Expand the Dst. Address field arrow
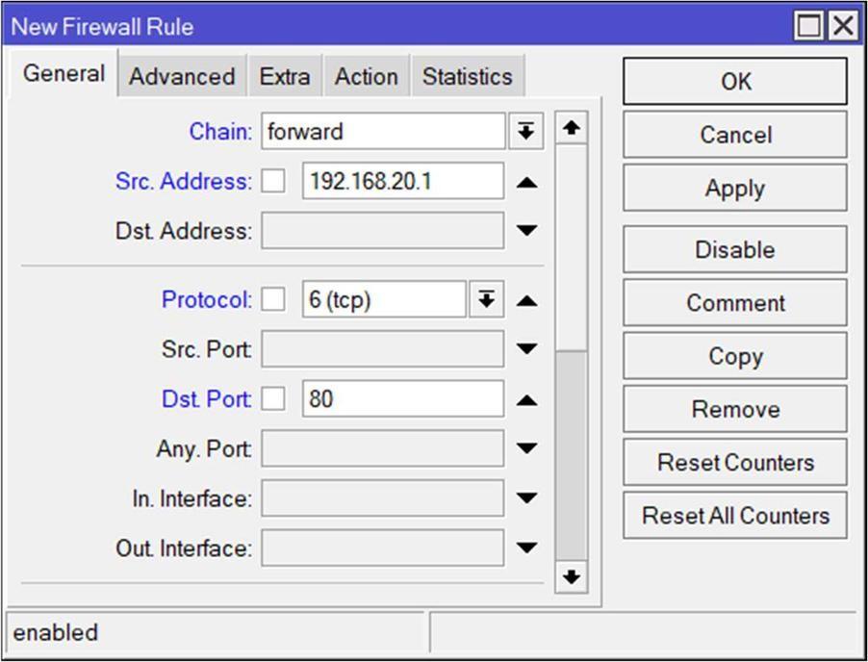The height and width of the screenshot is (662, 868). point(526,231)
